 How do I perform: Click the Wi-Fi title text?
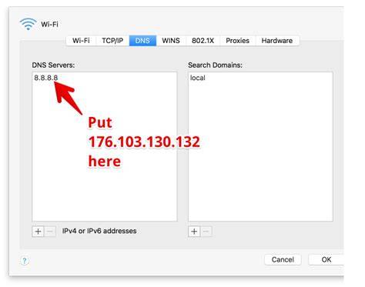pyautogui.click(x=49, y=25)
